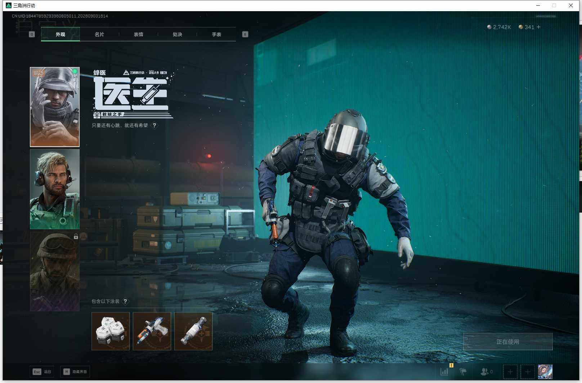This screenshot has width=582, height=383.
Task: Preview the white hive canisters skin item
Action: coord(111,331)
